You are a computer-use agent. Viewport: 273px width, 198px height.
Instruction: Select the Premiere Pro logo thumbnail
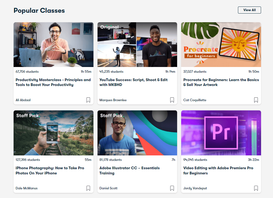tap(221, 133)
